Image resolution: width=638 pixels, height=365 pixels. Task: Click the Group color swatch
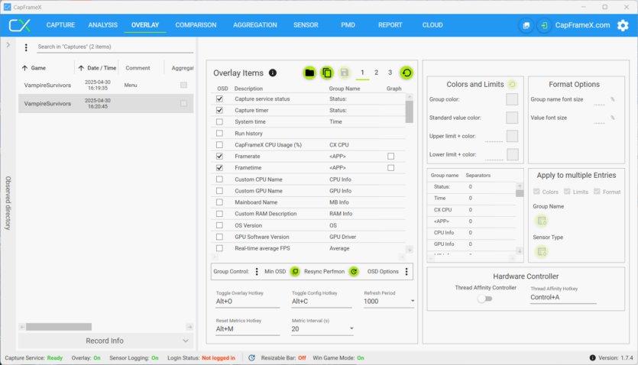point(512,99)
